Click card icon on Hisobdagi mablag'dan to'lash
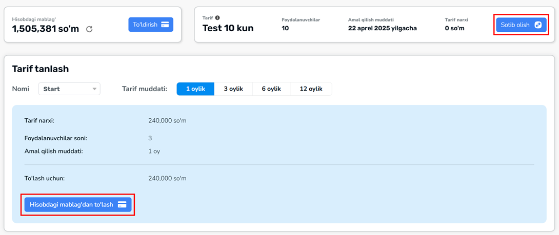Image resolution: width=559 pixels, height=235 pixels. click(122, 205)
